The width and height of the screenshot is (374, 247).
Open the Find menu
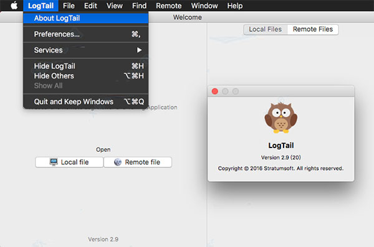tap(139, 6)
